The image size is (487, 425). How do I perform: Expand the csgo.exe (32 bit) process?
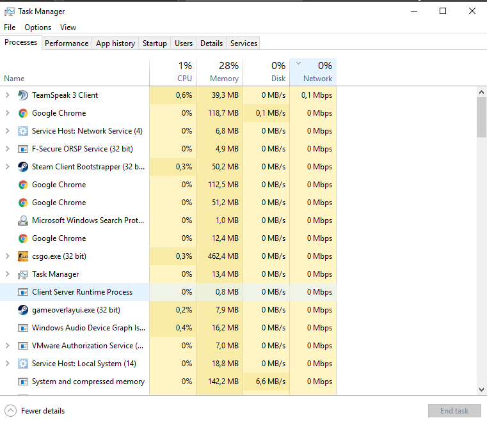(x=8, y=256)
